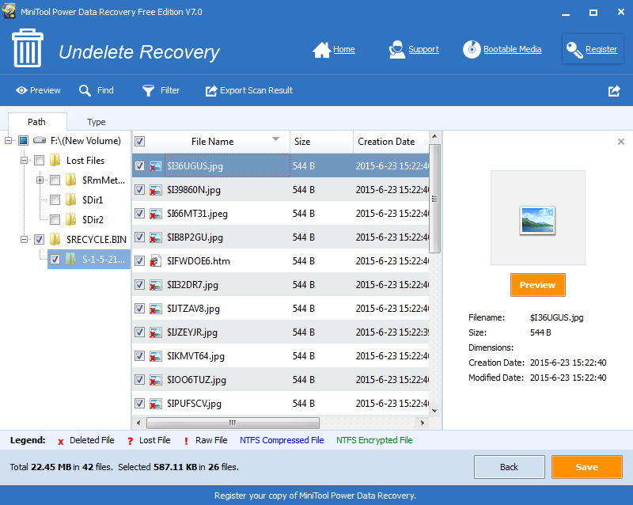Click the horizontal scroll-right arrow
The width and height of the screenshot is (633, 505).
[423, 423]
